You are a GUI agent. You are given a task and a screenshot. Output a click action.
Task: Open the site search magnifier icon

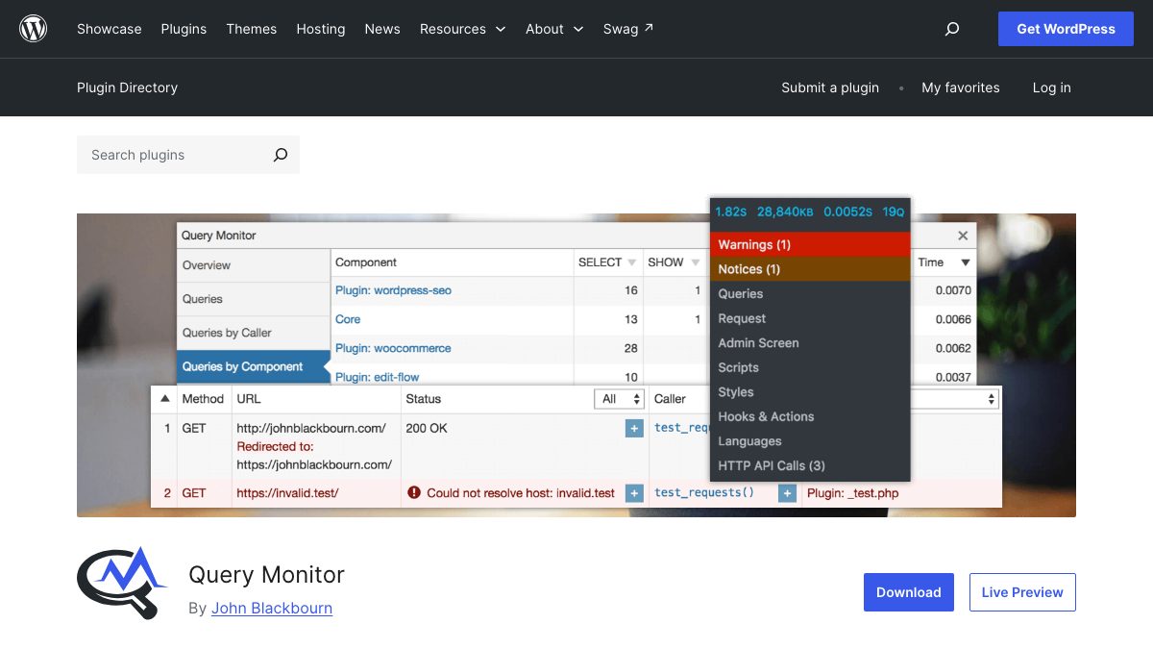point(952,29)
